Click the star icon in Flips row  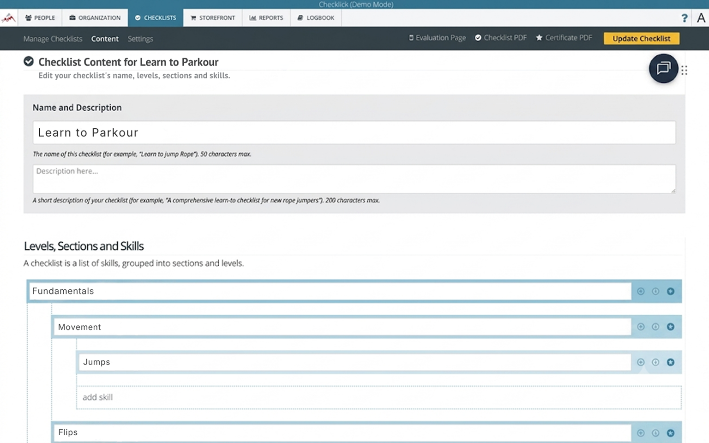pyautogui.click(x=671, y=433)
